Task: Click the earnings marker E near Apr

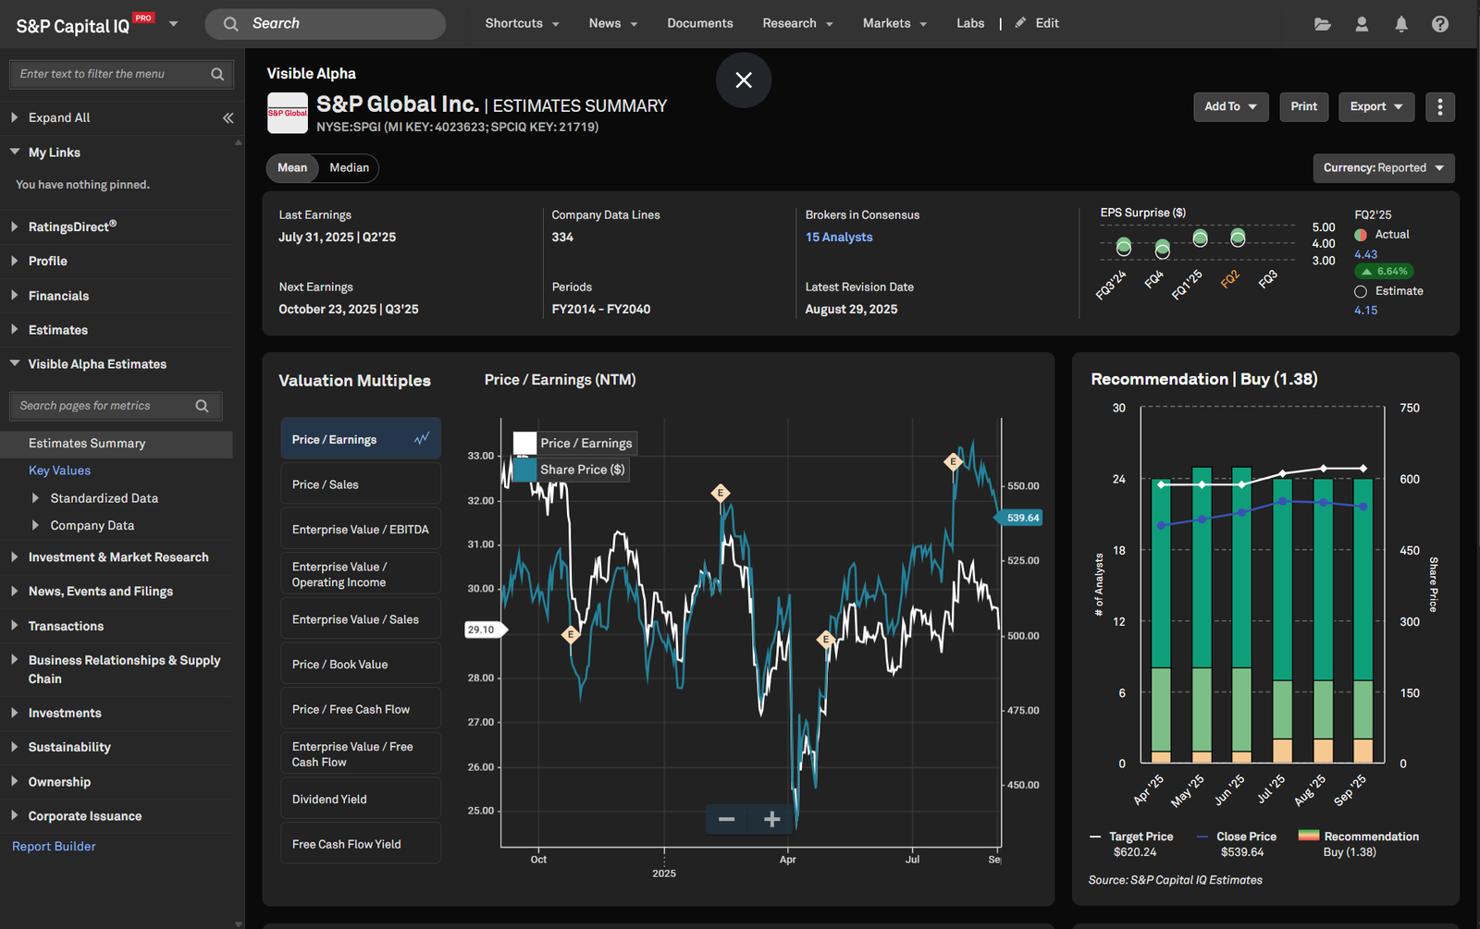Action: coord(826,639)
